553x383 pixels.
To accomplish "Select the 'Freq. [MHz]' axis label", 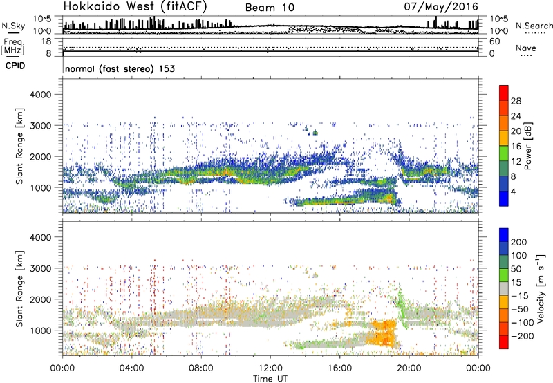I will coord(13,46).
